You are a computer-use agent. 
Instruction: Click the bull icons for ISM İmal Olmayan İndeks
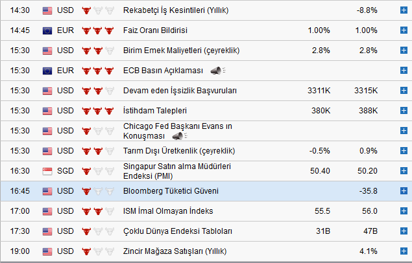(94, 211)
